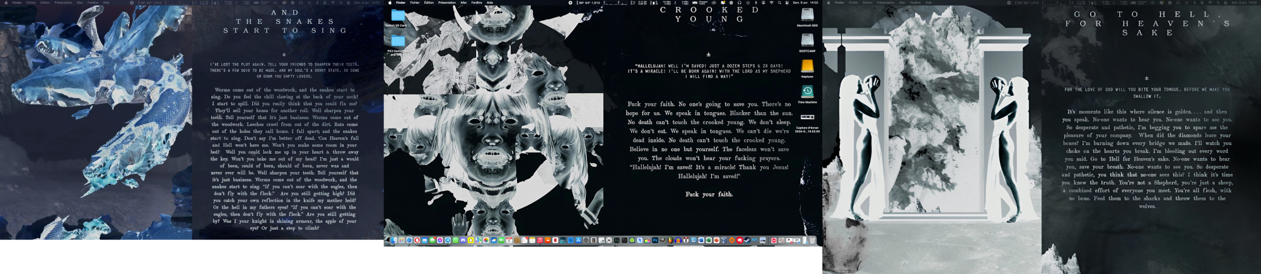Open the Aide menu

coord(490,3)
